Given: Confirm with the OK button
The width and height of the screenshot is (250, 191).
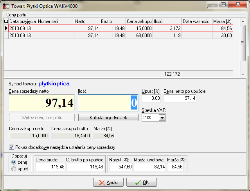Looking at the screenshot, I should [142, 182].
